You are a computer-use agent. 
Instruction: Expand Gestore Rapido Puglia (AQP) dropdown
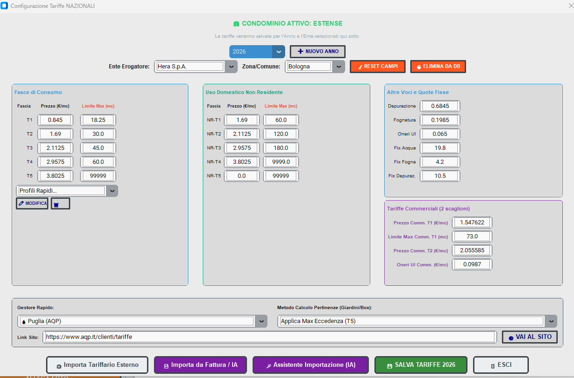tap(261, 321)
